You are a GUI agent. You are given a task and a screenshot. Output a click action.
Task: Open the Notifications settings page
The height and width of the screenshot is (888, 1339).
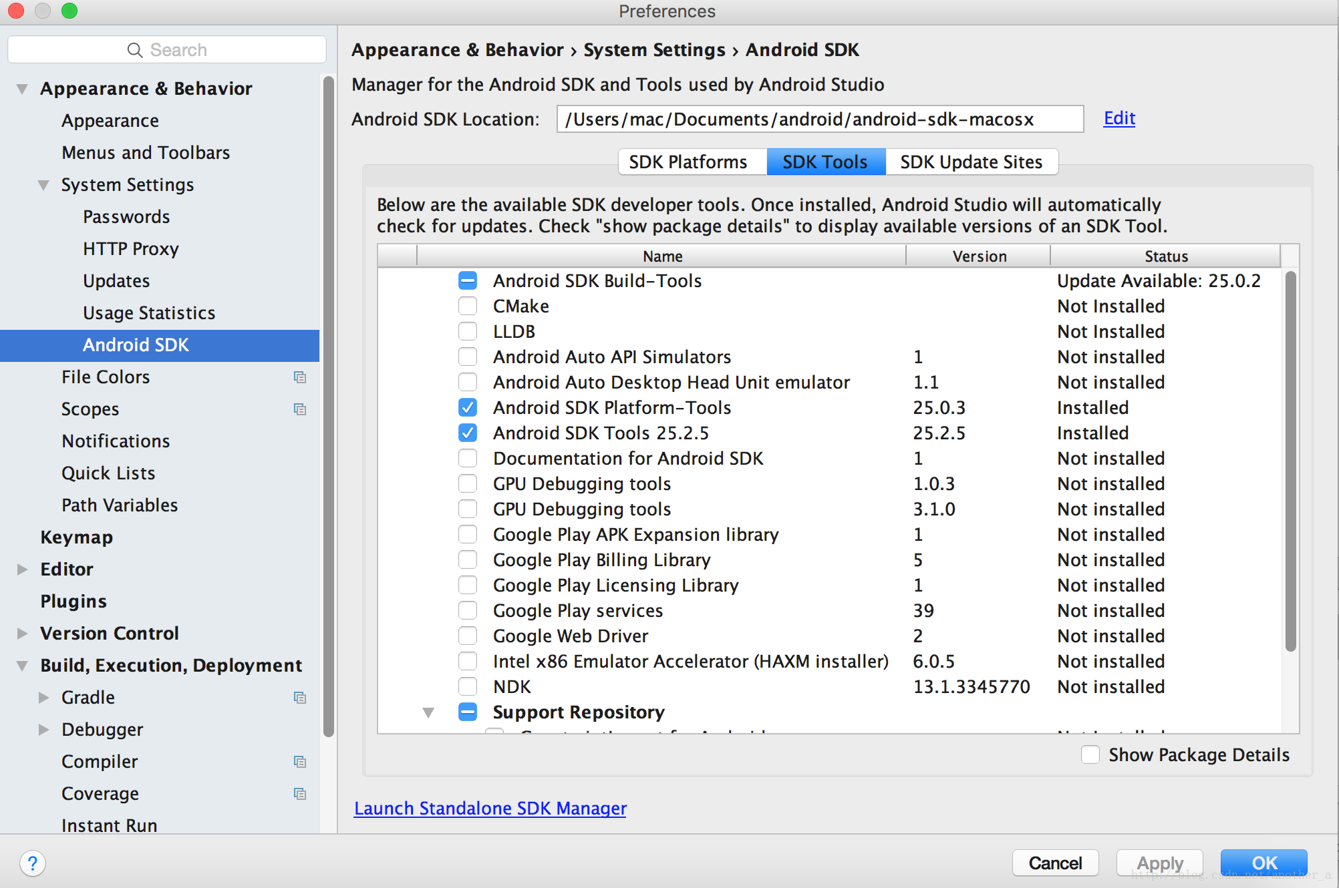116,441
